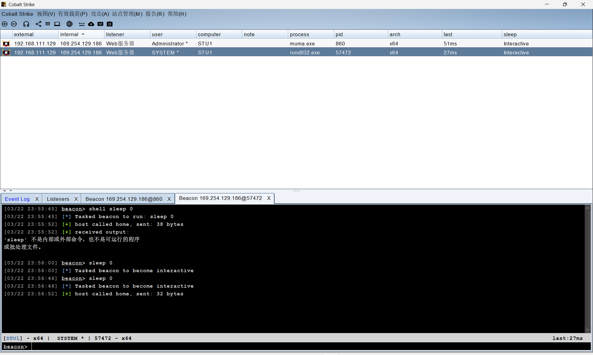The height and width of the screenshot is (355, 593).
Task: Open the 视图(V) menu
Action: 46,14
